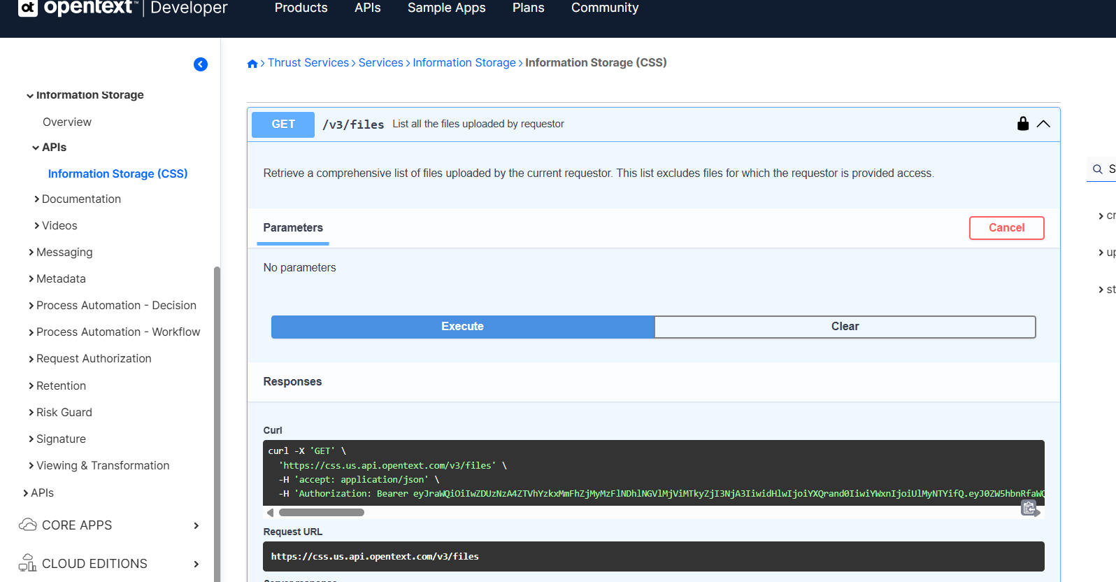1116x582 pixels.
Task: Expand the Messaging section
Action: click(31, 253)
